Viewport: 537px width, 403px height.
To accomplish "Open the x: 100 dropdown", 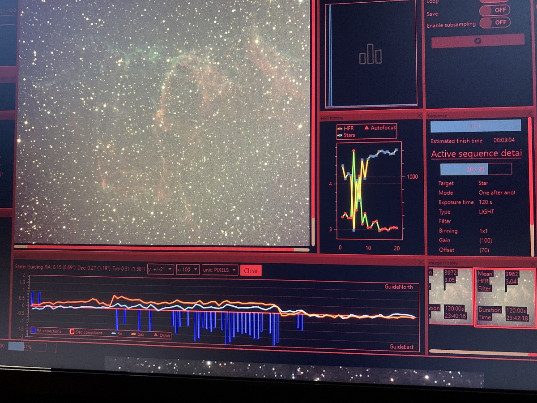I will (x=188, y=270).
